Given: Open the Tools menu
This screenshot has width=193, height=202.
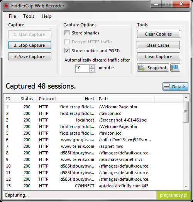Looking at the screenshot, I should click(x=29, y=16).
